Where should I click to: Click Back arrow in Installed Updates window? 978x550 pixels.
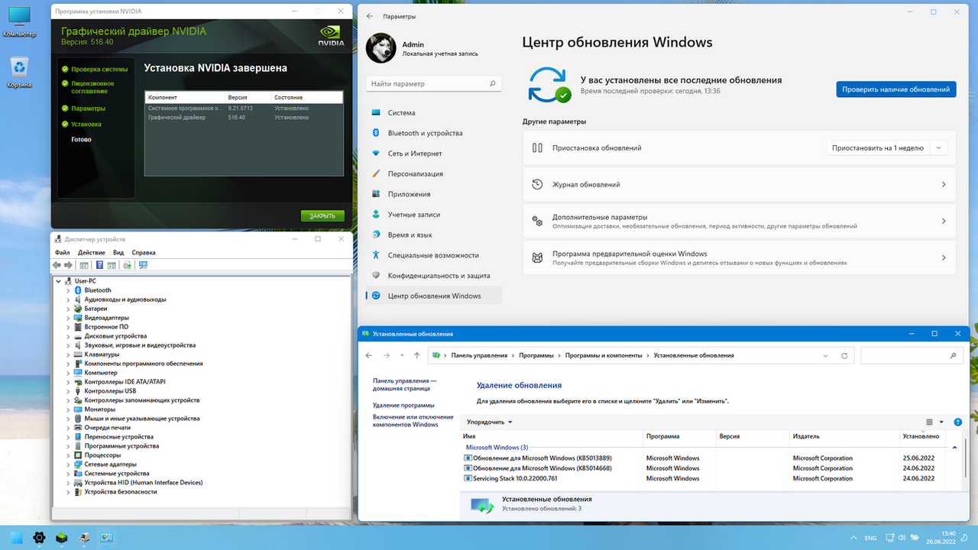pyautogui.click(x=369, y=355)
